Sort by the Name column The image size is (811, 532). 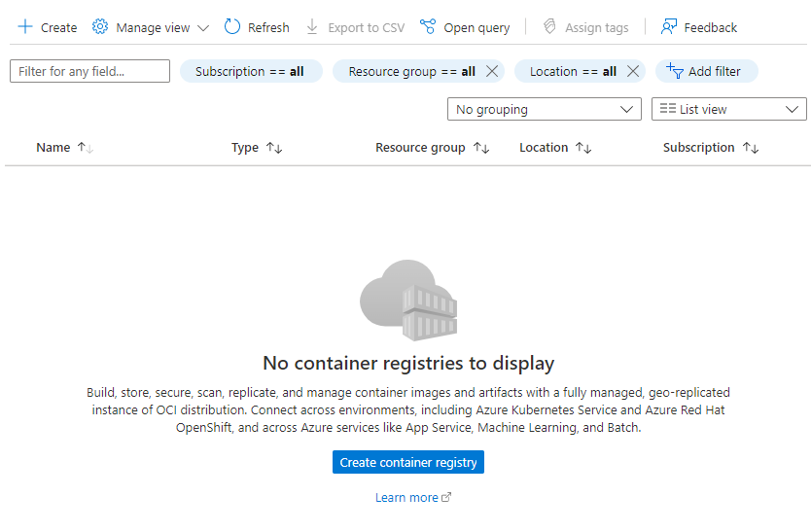point(53,148)
